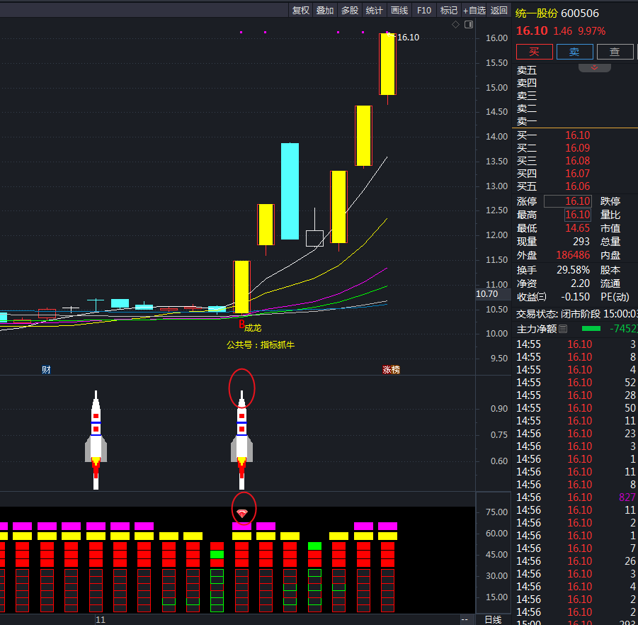Click the 涨榜 marker on chart
This screenshot has width=638, height=625.
pos(391,370)
